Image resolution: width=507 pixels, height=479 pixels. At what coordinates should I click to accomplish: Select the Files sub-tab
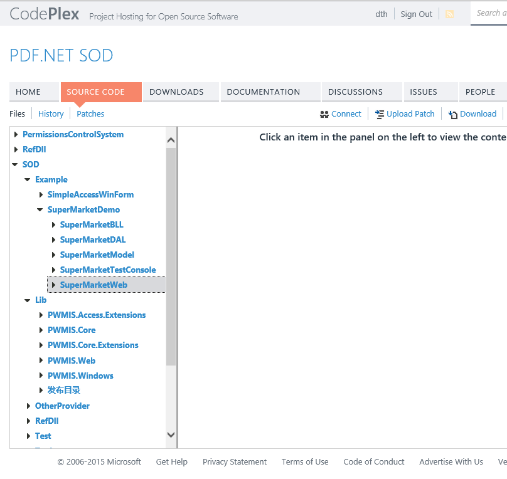coord(17,114)
